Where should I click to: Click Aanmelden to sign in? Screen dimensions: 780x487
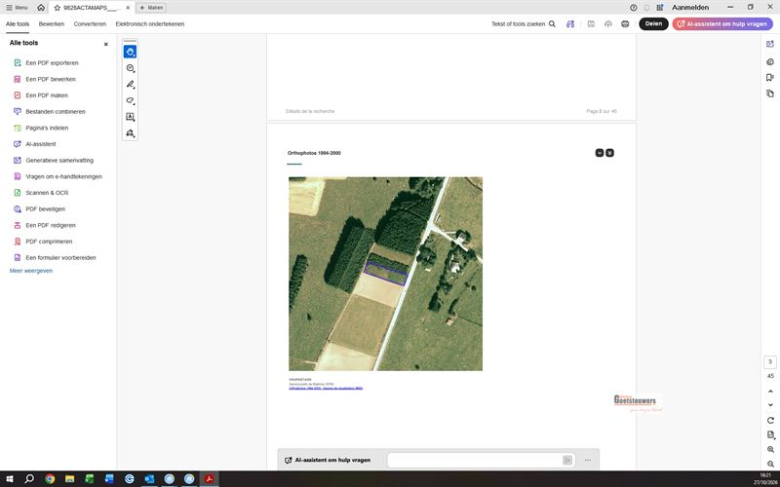[x=690, y=8]
